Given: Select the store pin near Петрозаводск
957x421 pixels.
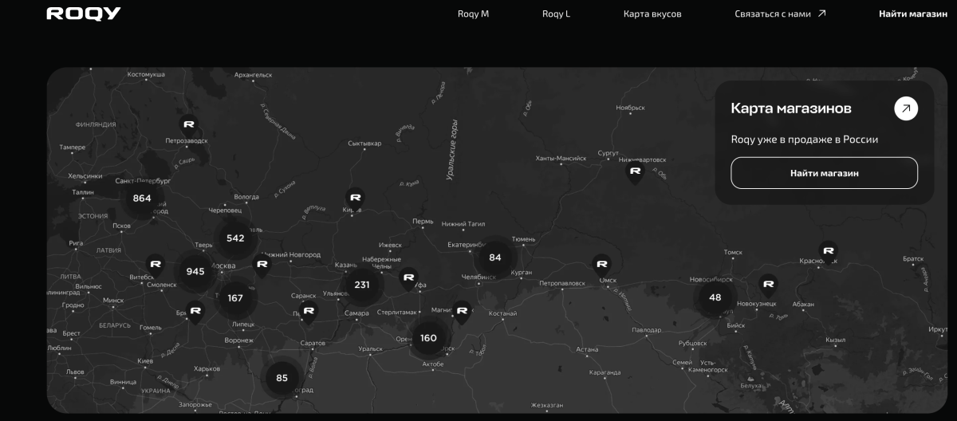Looking at the screenshot, I should click(188, 125).
